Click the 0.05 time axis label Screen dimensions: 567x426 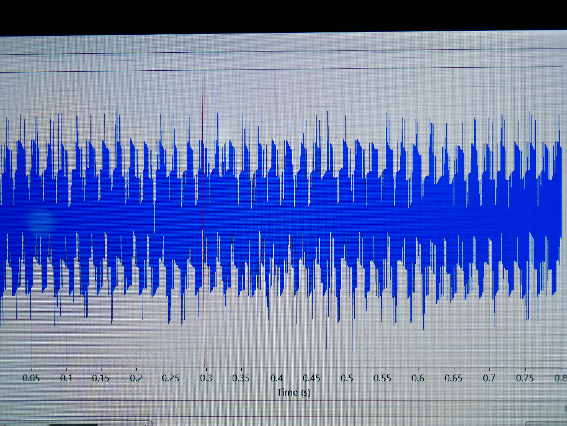click(31, 378)
